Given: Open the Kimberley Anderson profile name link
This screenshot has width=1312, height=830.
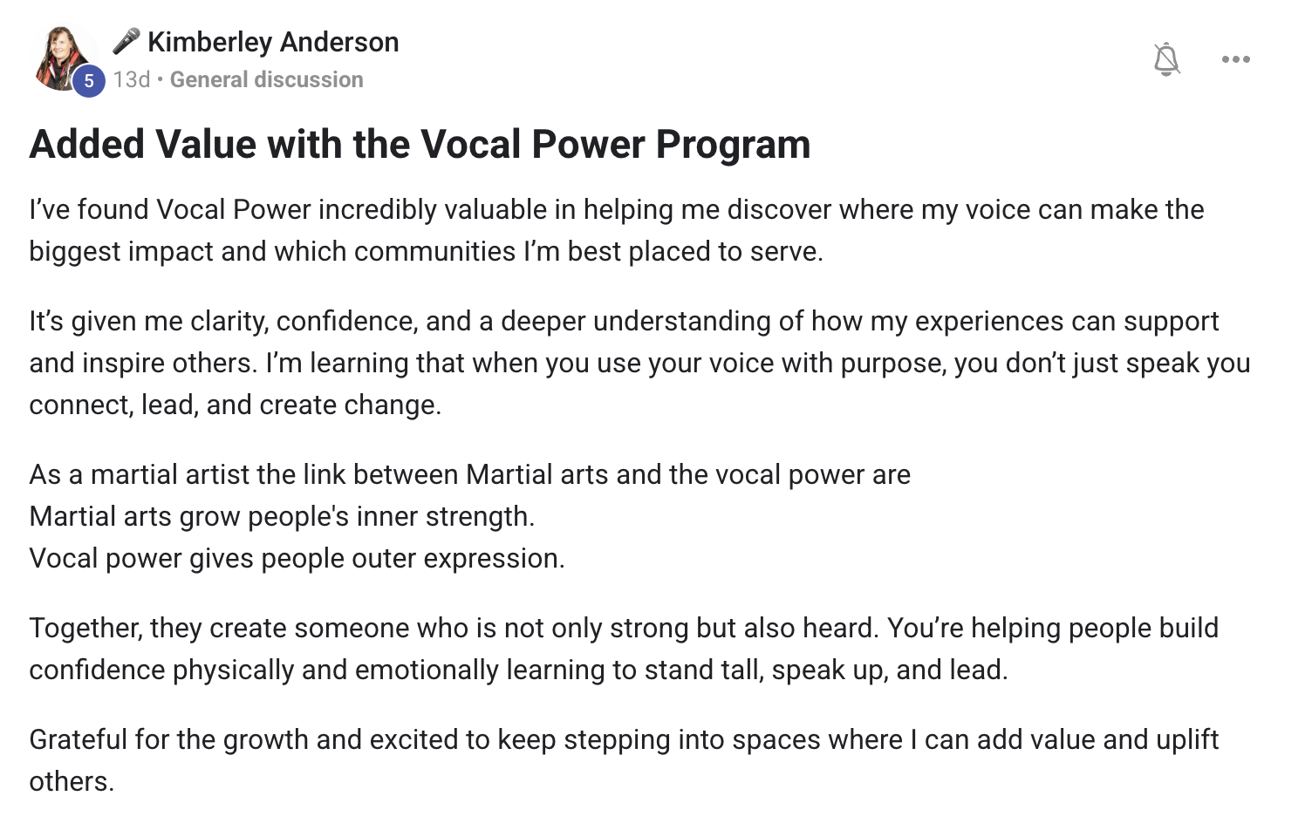Looking at the screenshot, I should point(273,42).
